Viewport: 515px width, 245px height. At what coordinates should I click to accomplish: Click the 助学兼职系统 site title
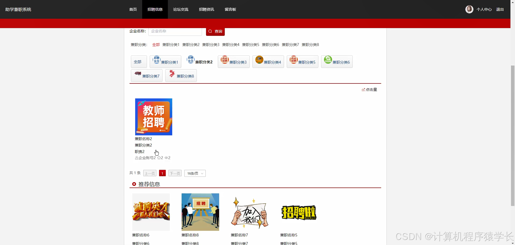(18, 9)
